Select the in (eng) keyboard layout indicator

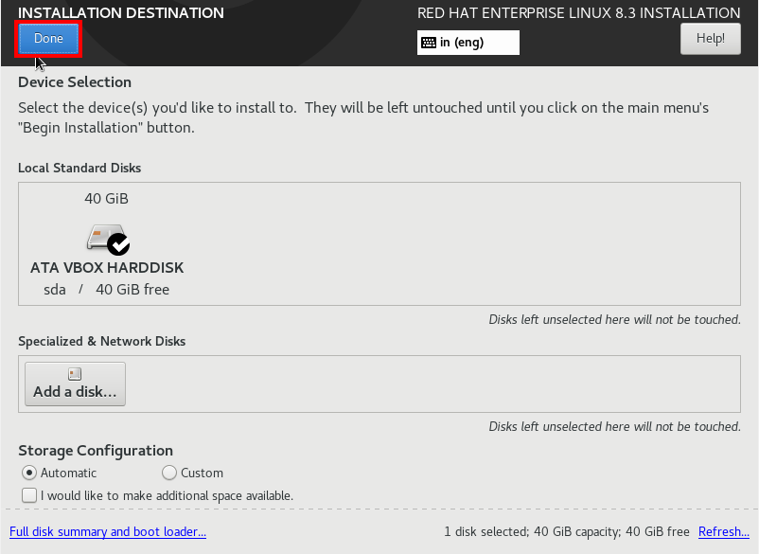(x=468, y=43)
